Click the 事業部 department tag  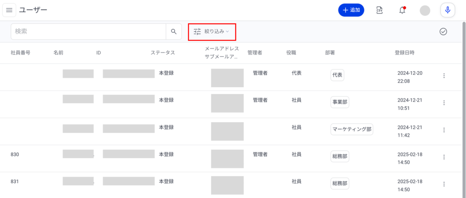pos(339,102)
